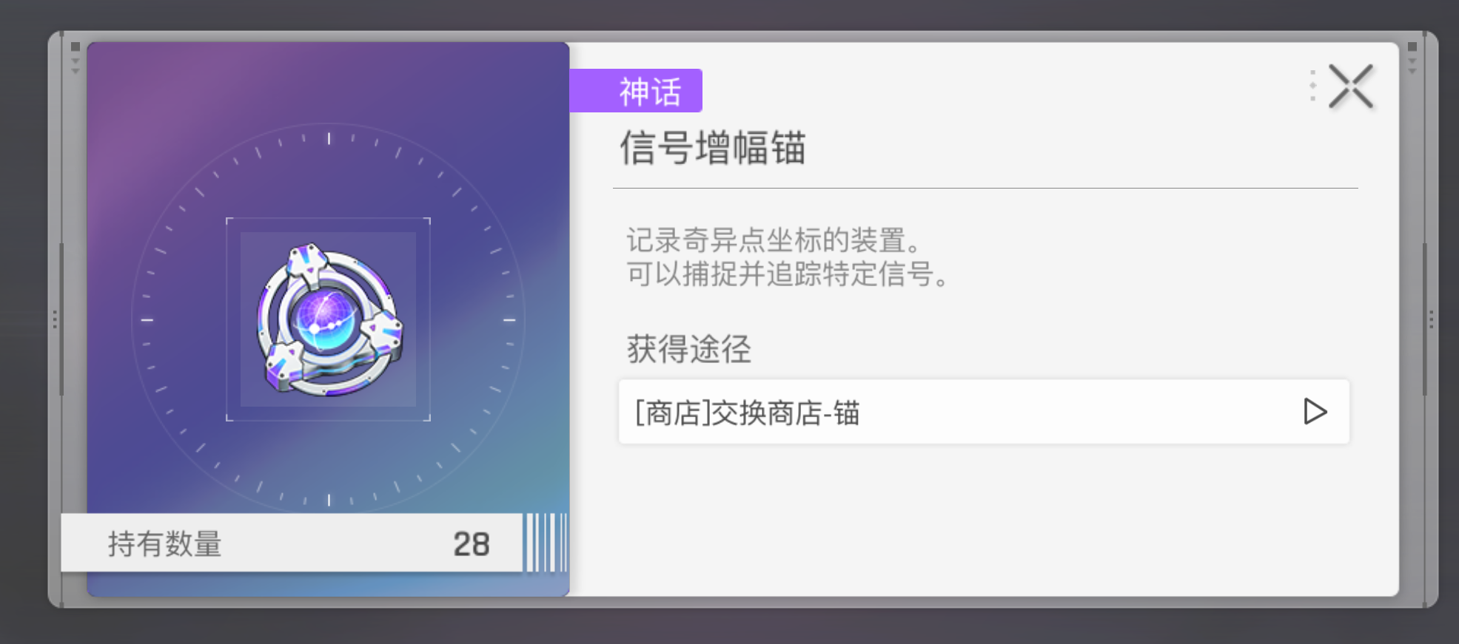Click the left edge grip dots
The width and height of the screenshot is (1459, 644).
coord(55,319)
